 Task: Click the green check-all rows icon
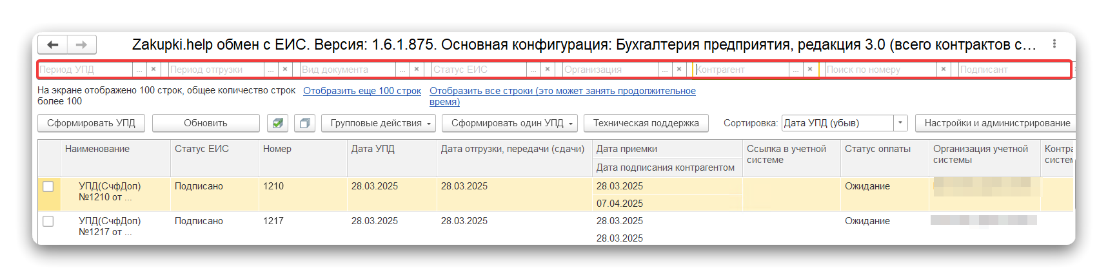point(277,123)
